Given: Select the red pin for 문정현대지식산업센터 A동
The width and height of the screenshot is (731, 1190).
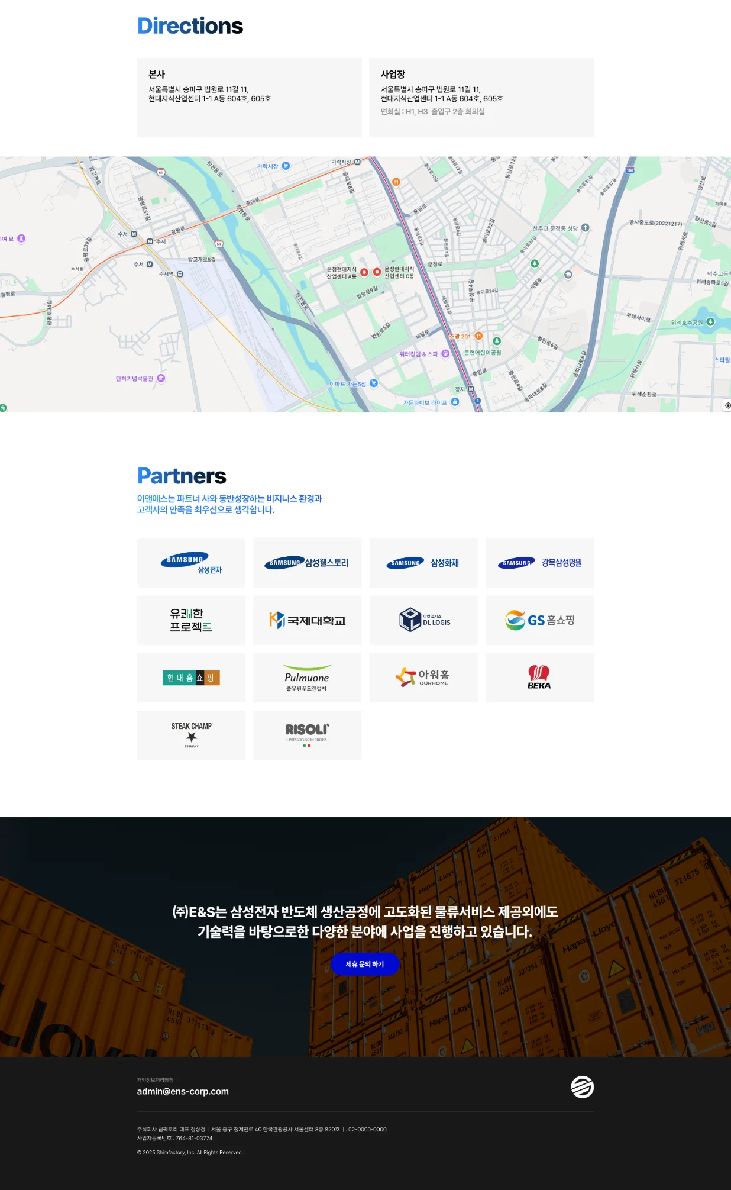Looking at the screenshot, I should 364,272.
